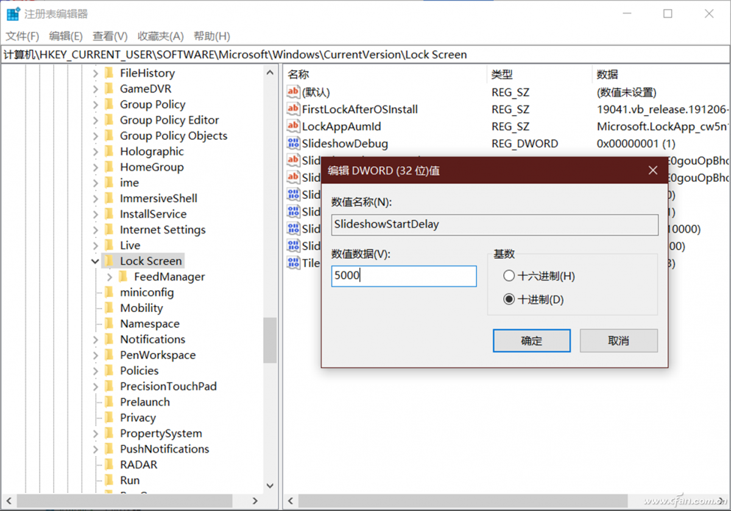
Task: Click the string icon of (默认) value
Action: click(294, 92)
